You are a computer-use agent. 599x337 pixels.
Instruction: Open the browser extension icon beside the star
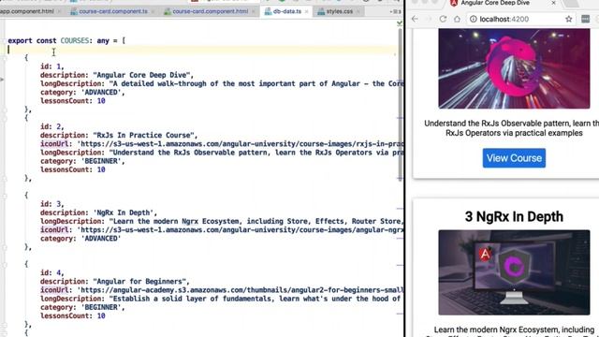coord(585,19)
